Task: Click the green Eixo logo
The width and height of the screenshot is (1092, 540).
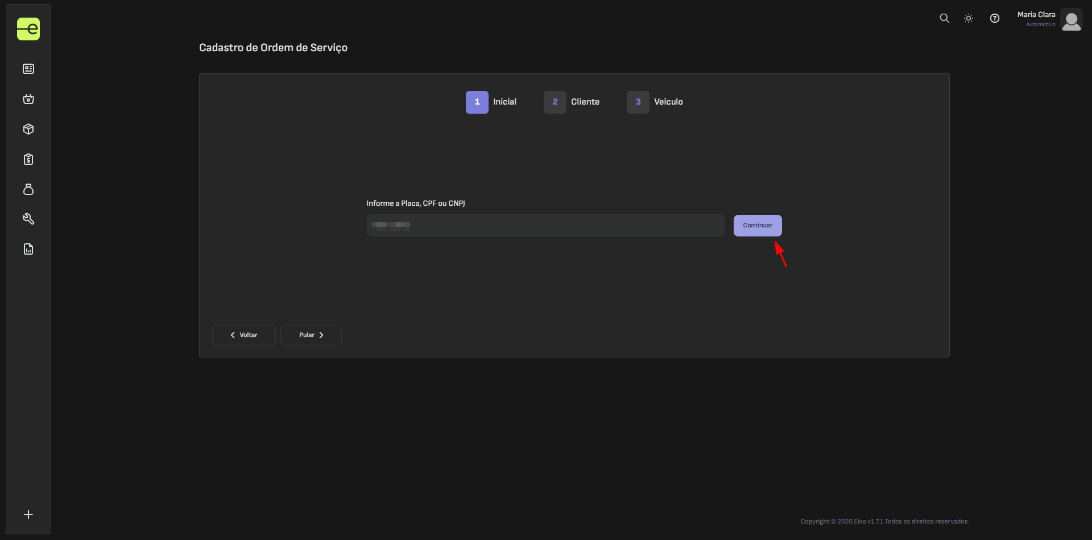Action: (28, 29)
